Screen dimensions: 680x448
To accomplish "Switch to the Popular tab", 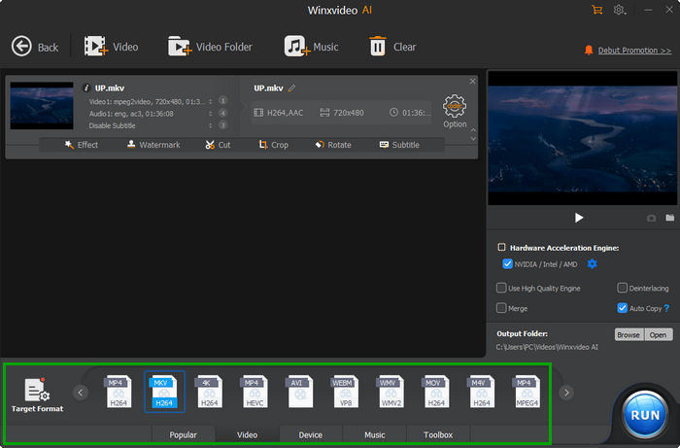I will pyautogui.click(x=183, y=434).
